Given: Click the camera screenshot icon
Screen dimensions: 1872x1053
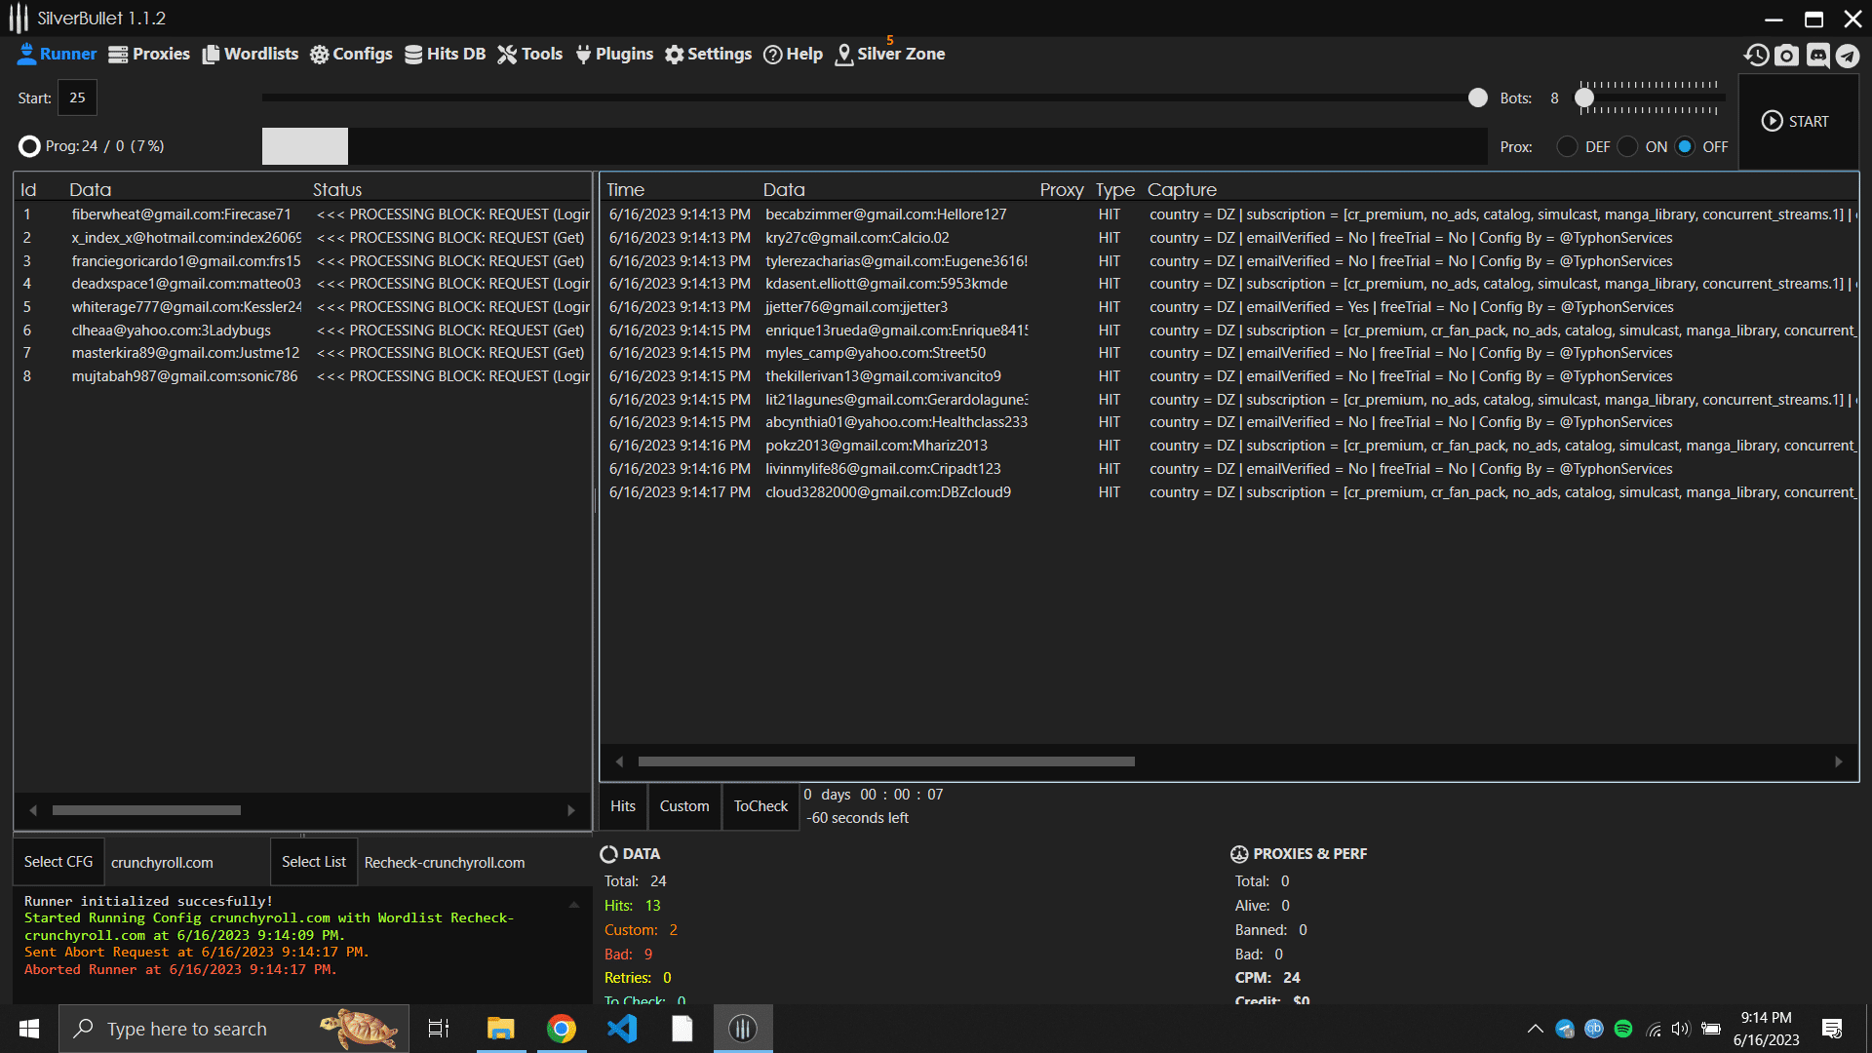Looking at the screenshot, I should 1786,56.
